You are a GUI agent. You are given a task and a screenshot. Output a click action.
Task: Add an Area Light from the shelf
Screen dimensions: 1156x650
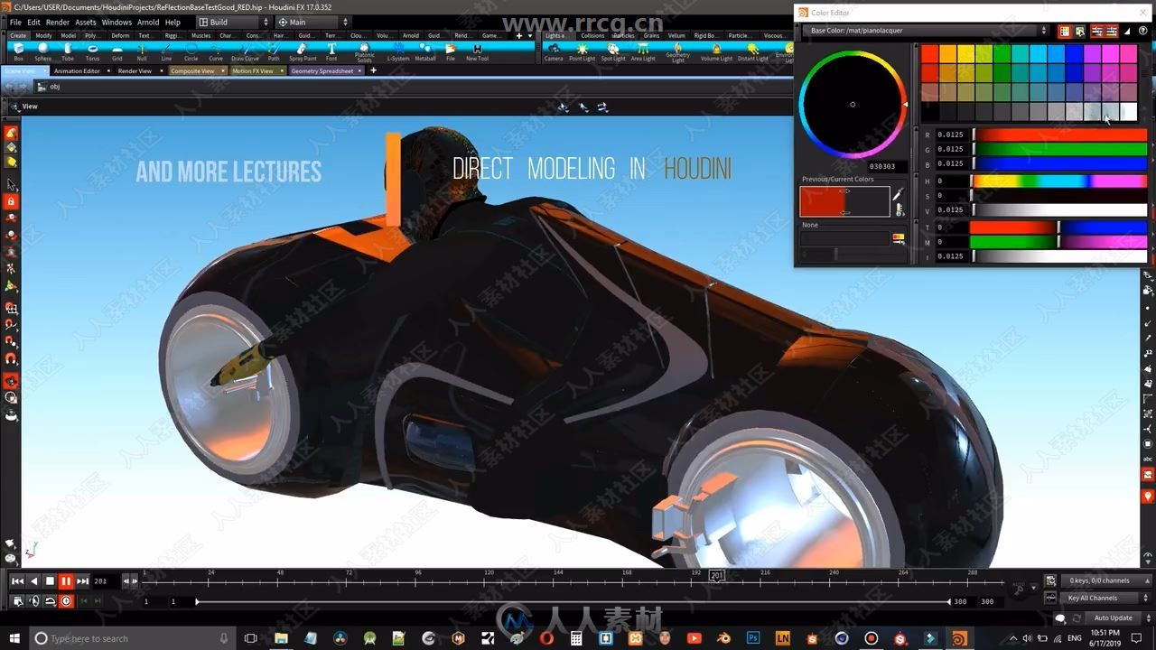click(643, 51)
